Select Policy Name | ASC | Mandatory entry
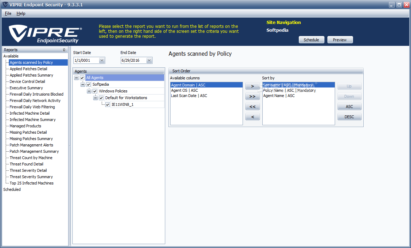Image resolution: width=411 pixels, height=248 pixels. (299, 90)
